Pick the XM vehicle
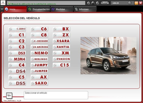143x103 pixels. [61, 53]
